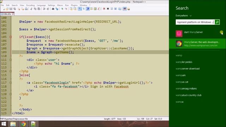
Task: Click the Save All toolbar icon
Action: (15, 9)
